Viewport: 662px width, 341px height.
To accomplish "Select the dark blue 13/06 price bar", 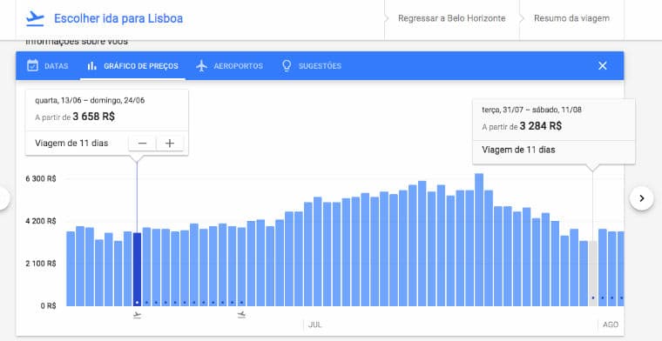I will coord(137,269).
